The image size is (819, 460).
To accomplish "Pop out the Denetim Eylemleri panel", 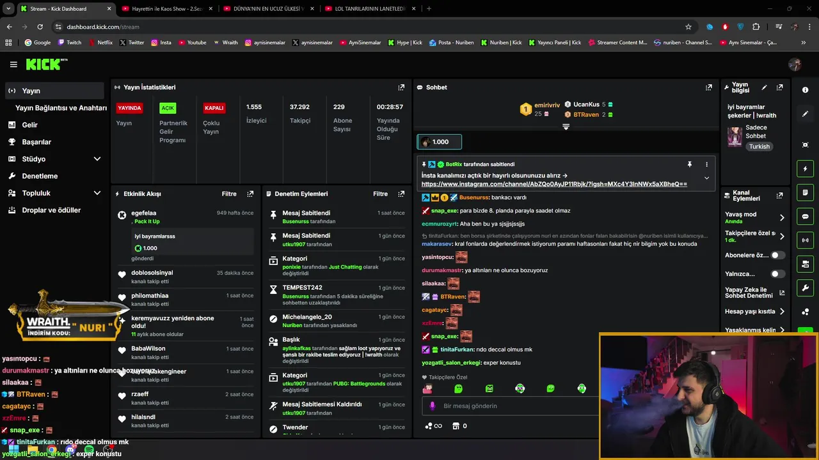I will (401, 194).
